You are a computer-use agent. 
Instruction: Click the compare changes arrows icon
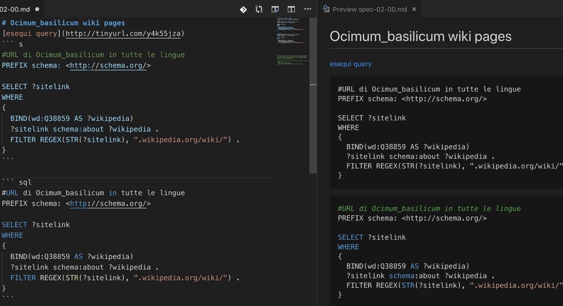tap(259, 9)
